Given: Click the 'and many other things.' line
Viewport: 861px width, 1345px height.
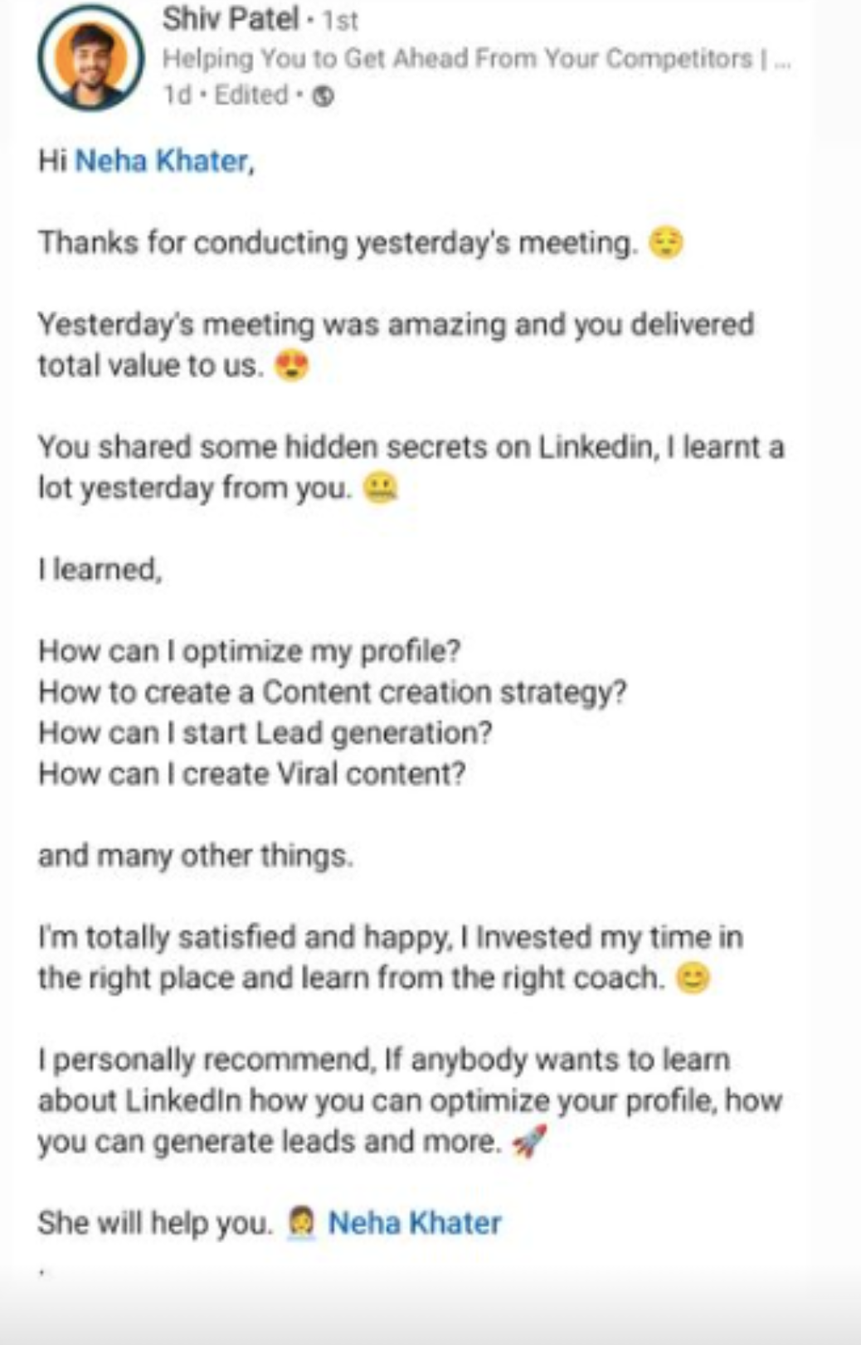Looking at the screenshot, I should (x=196, y=856).
